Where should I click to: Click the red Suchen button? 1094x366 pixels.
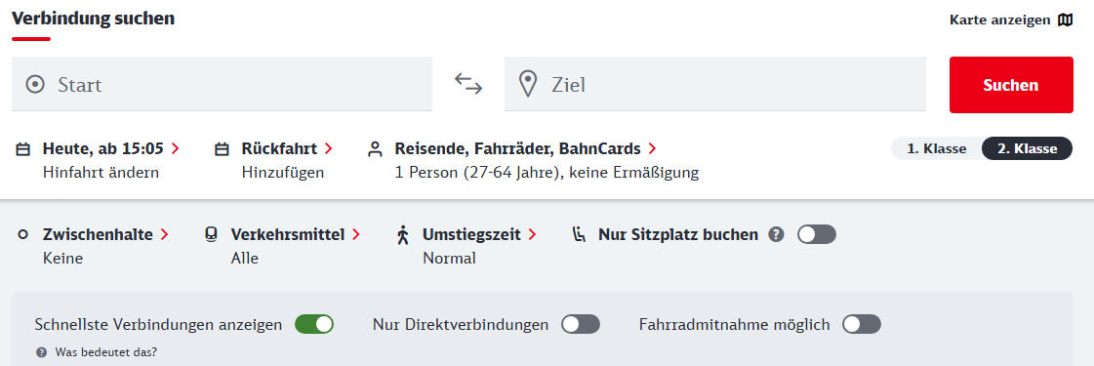pos(1011,85)
